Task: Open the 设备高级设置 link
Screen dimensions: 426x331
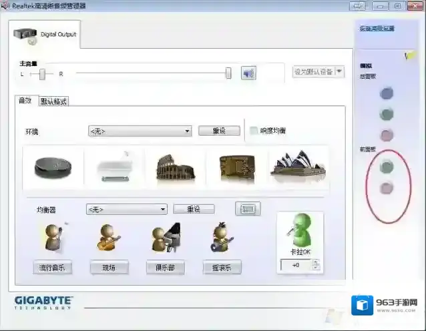Action: coord(377,29)
